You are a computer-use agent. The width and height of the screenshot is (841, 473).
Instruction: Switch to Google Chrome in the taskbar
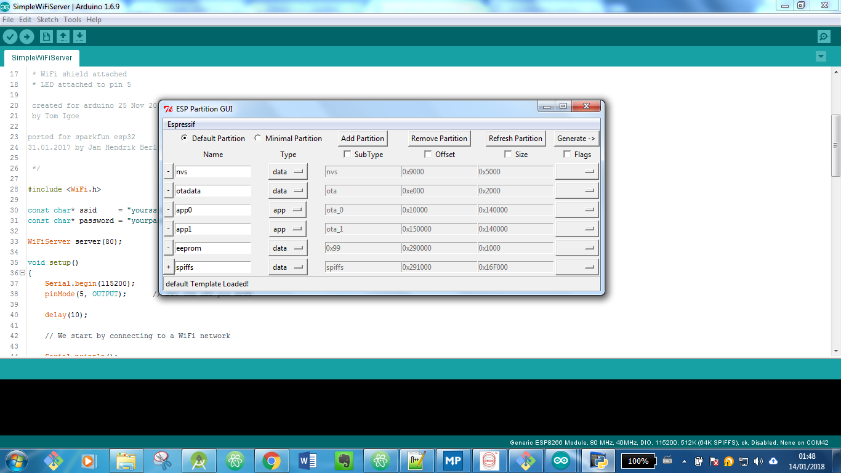[x=272, y=461]
